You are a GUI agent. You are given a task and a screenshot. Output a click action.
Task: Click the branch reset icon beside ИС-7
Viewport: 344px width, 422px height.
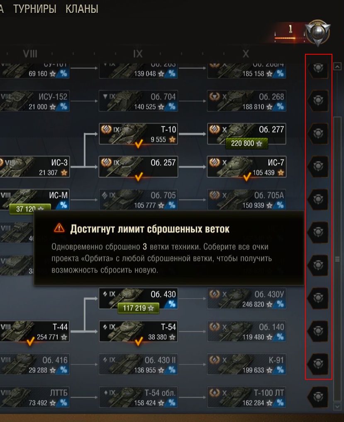coord(318,166)
